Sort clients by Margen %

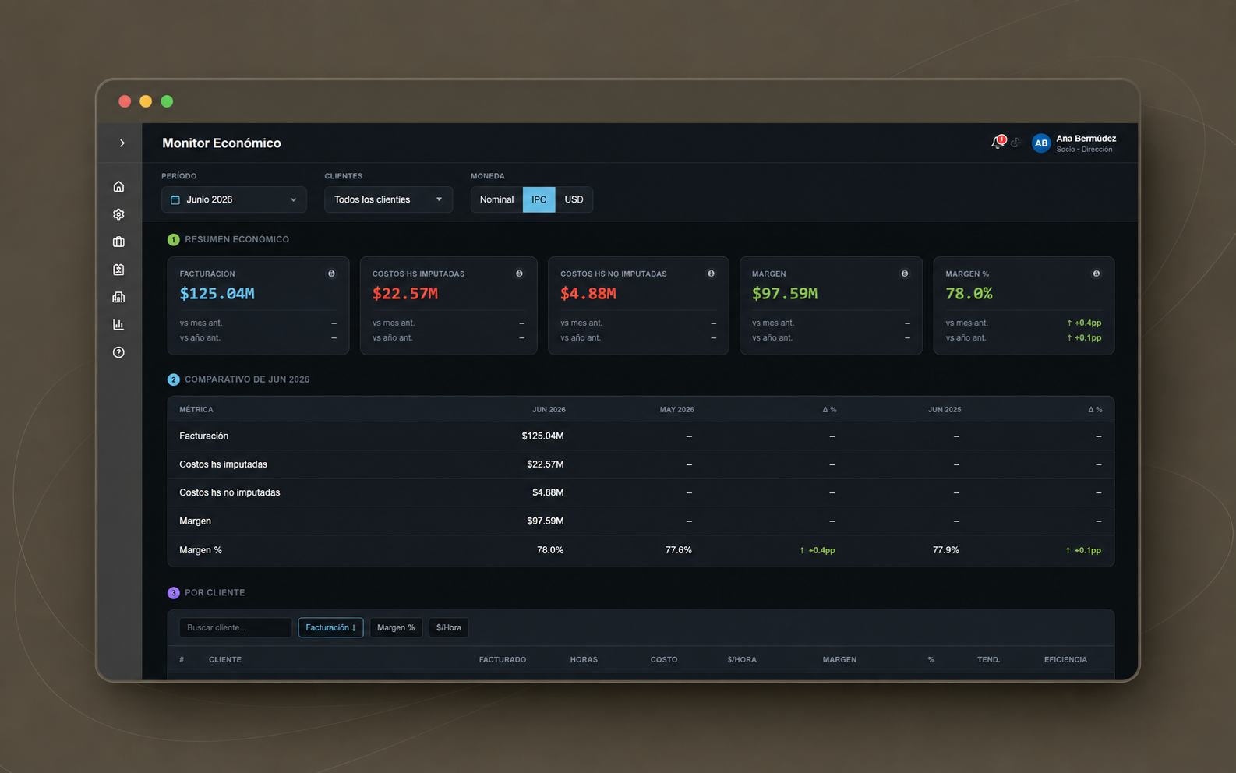pyautogui.click(x=396, y=627)
